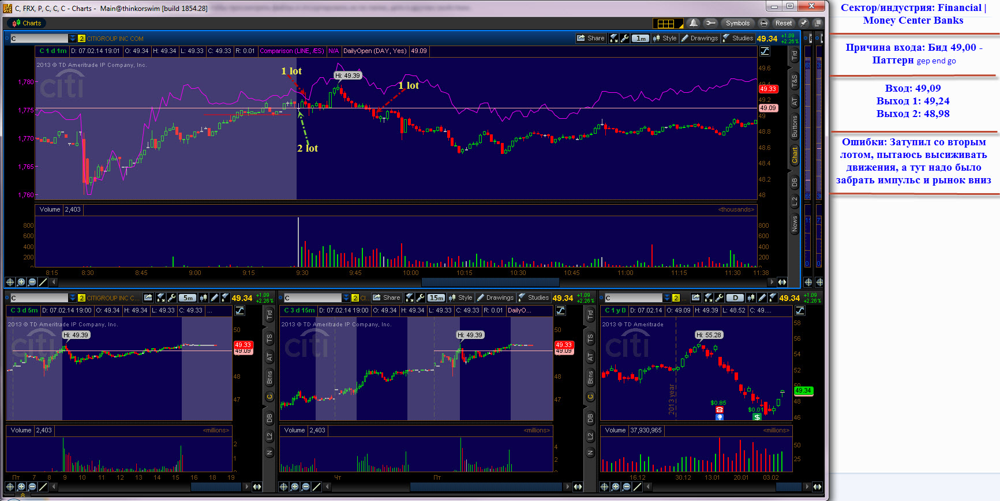Click the Symbols button
The width and height of the screenshot is (1000, 501).
point(737,23)
